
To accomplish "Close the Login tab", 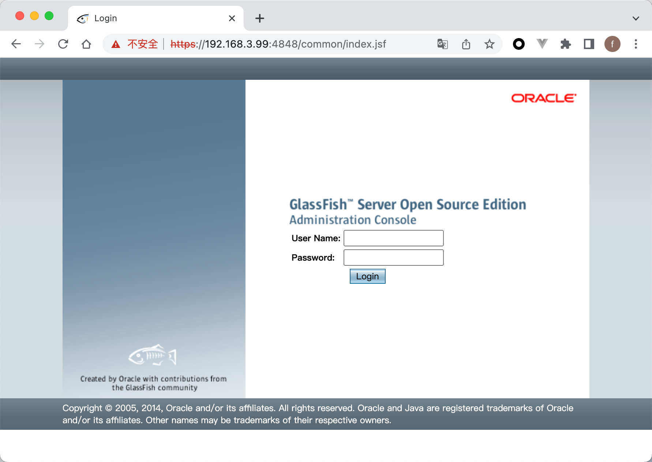I will pos(232,18).
